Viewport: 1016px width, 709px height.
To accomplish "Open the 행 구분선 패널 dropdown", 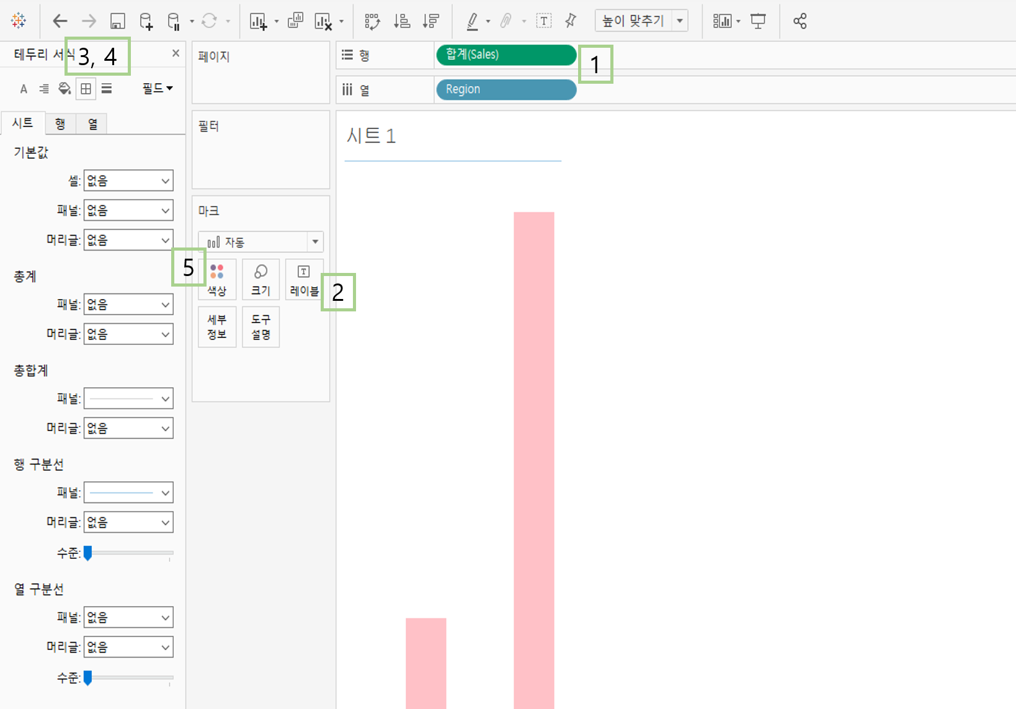I will click(128, 493).
